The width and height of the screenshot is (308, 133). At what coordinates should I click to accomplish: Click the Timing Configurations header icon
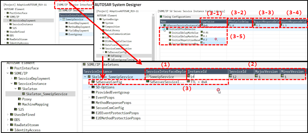click(161, 17)
